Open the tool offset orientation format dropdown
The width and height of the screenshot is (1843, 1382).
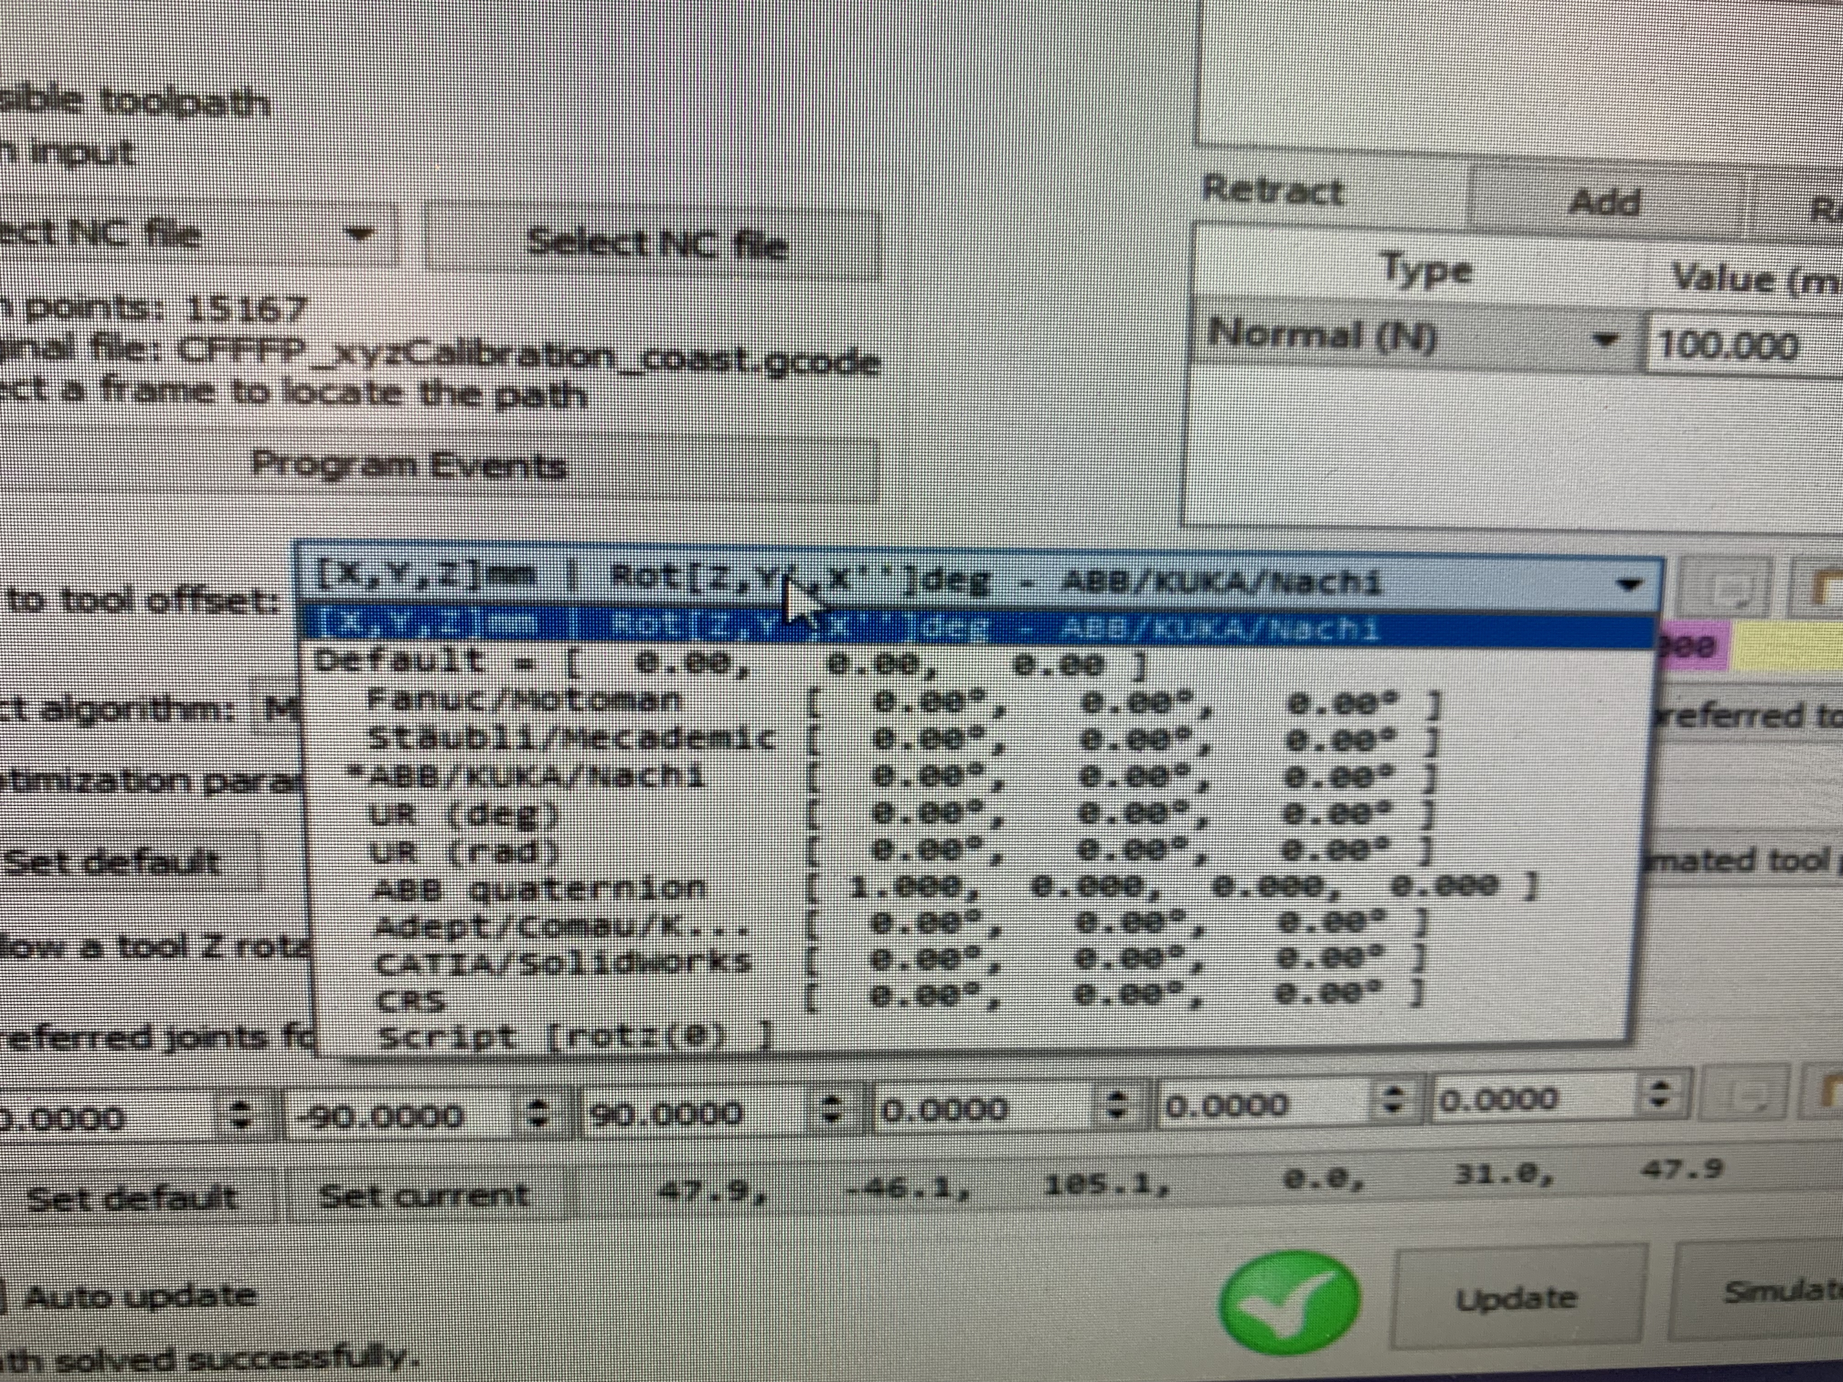coord(979,580)
